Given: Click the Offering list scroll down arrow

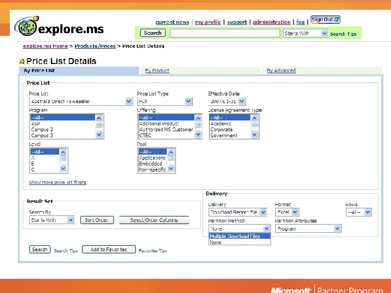Looking at the screenshot, I should (198, 135).
